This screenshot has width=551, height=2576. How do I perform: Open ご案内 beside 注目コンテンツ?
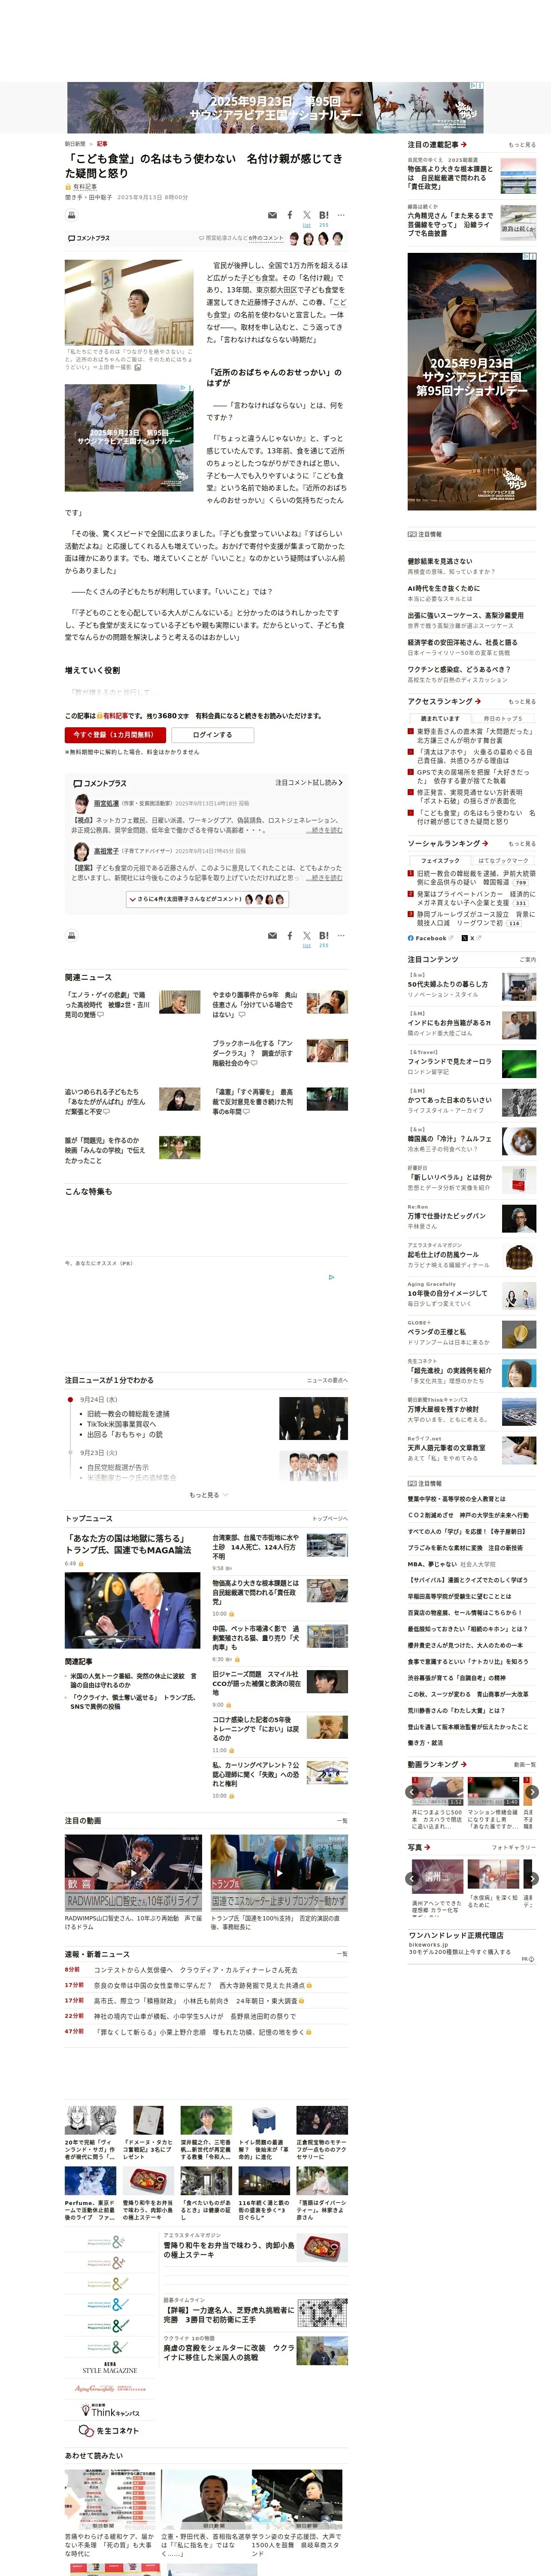(528, 959)
